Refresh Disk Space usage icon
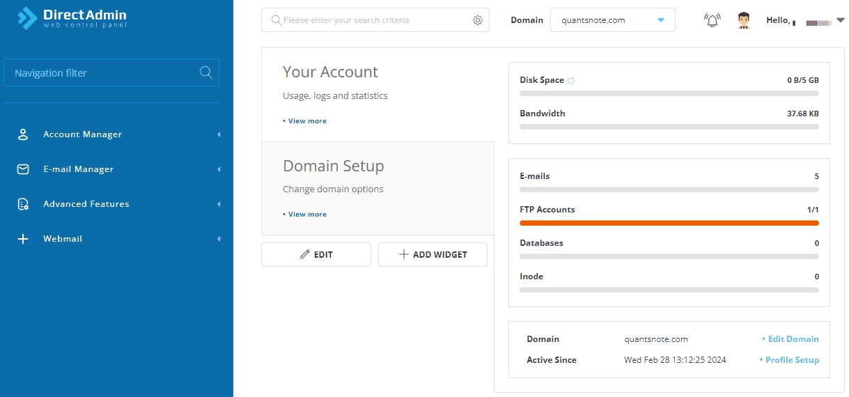 [571, 81]
